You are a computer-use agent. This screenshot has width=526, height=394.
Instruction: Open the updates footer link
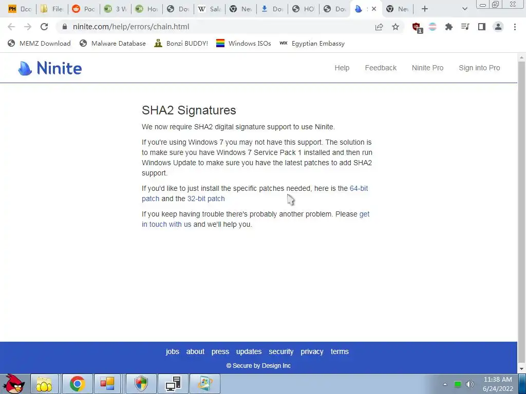tap(249, 351)
